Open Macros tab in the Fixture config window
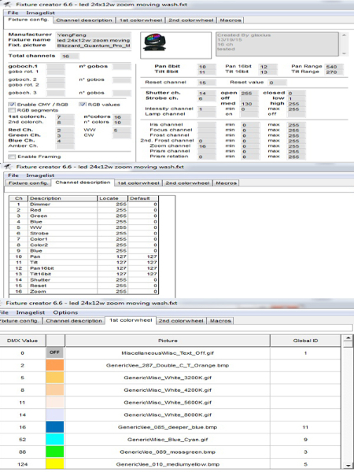This screenshot has width=354, height=472. point(230,20)
